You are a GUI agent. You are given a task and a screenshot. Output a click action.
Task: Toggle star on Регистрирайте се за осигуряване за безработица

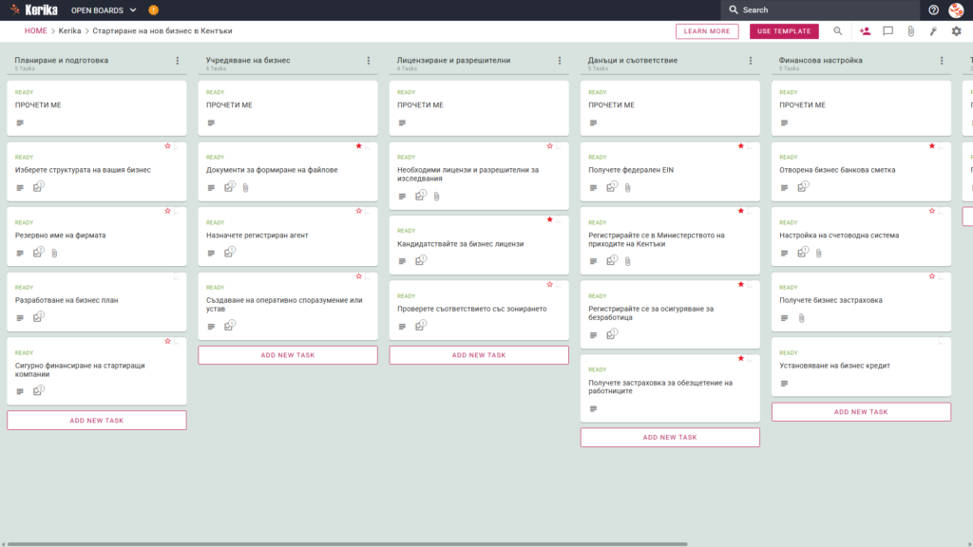[741, 284]
